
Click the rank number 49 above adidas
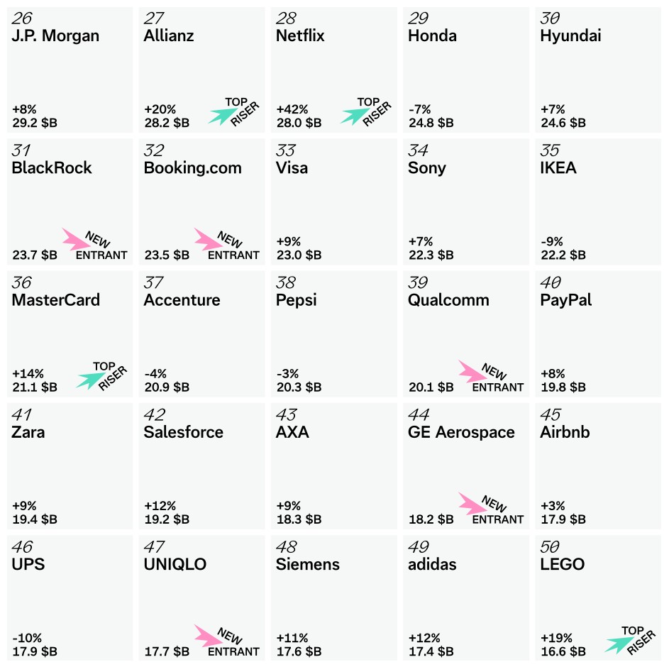(418, 547)
